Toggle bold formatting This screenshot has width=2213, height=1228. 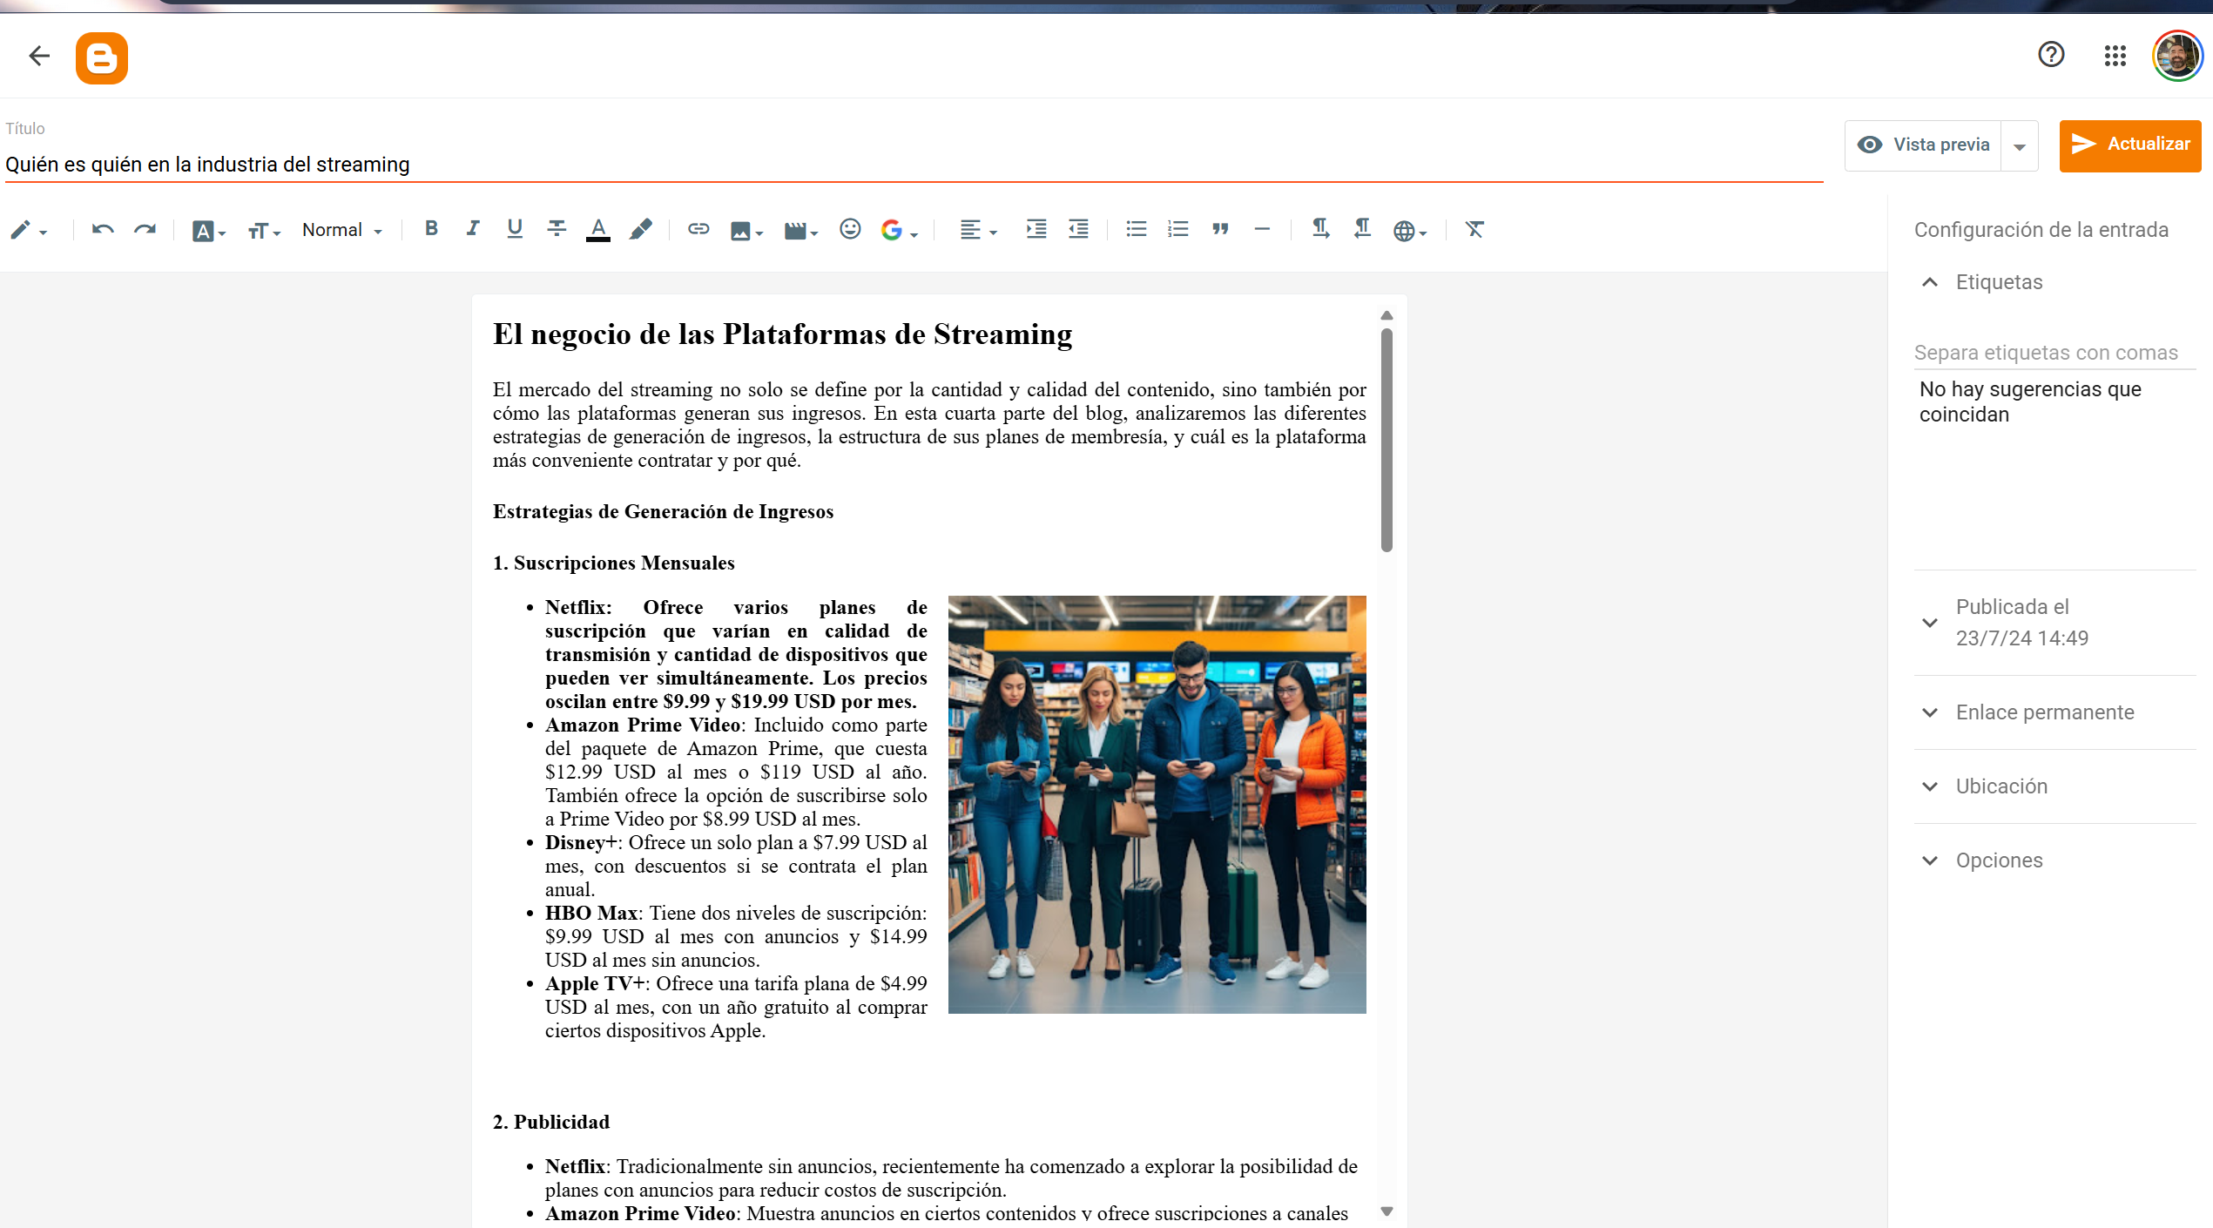click(x=431, y=229)
